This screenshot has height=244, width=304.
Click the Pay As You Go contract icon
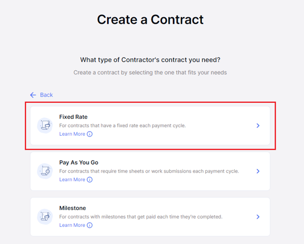point(45,171)
